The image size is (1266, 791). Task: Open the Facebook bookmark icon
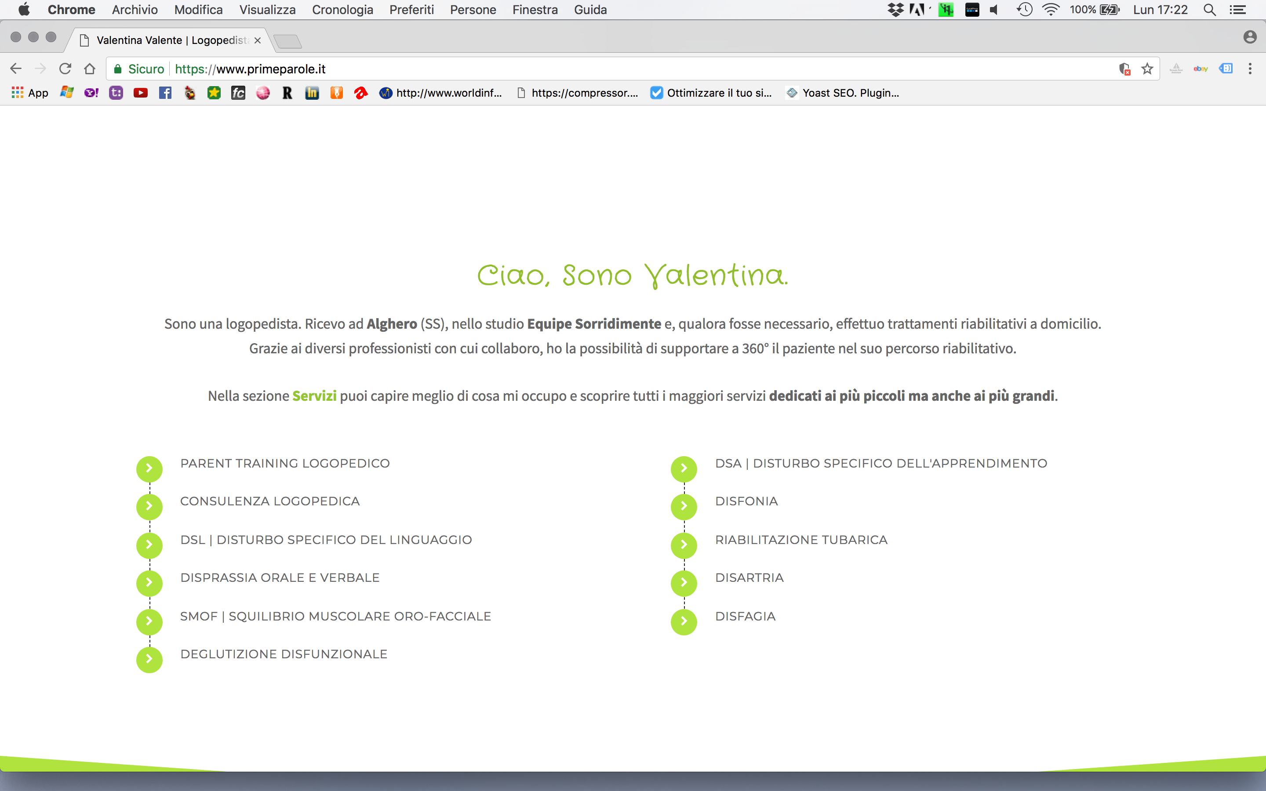[x=165, y=93]
